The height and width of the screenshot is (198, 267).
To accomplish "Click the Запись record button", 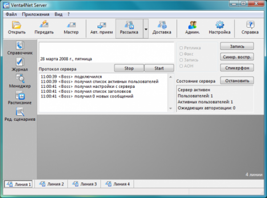I will pos(237,46).
